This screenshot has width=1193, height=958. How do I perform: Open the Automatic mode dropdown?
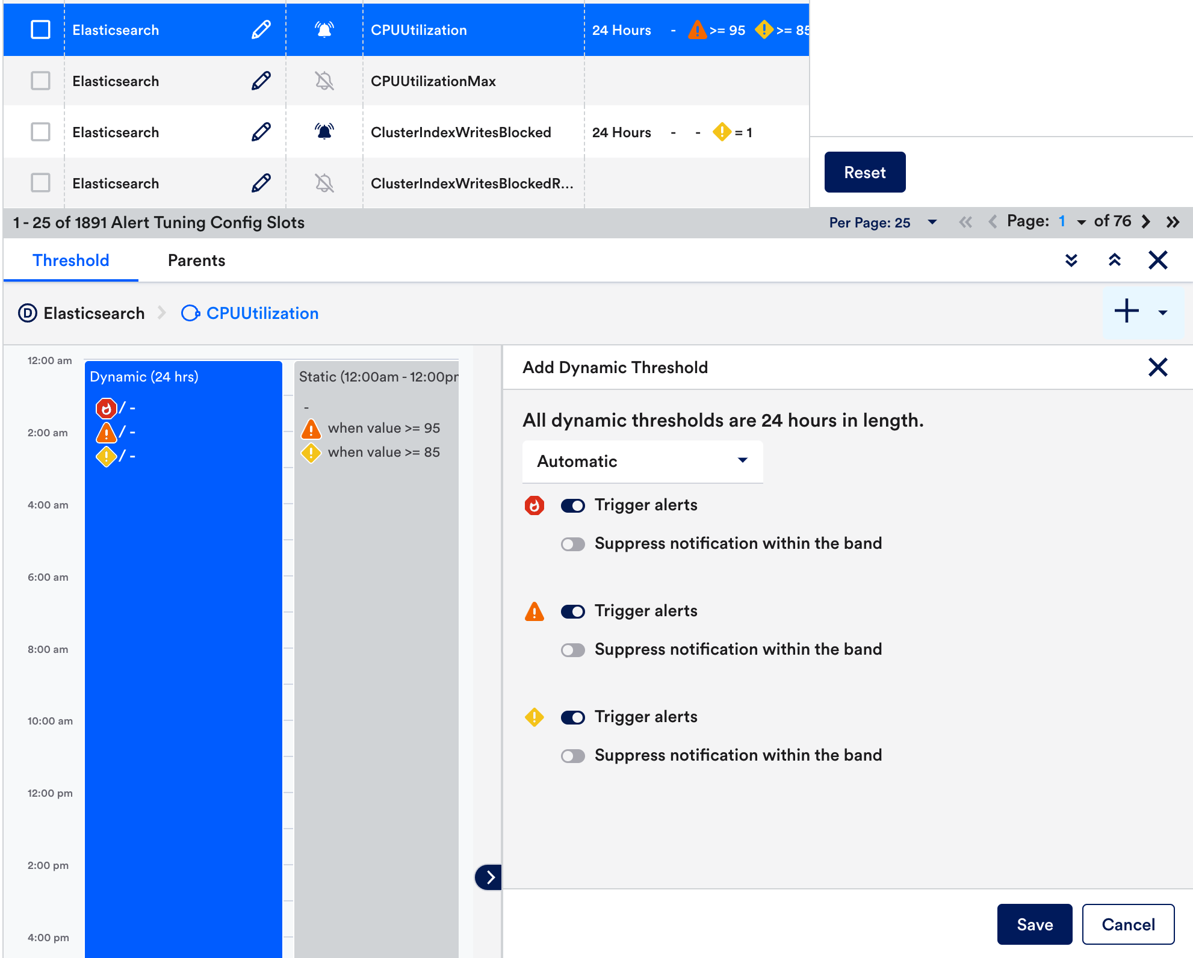642,461
